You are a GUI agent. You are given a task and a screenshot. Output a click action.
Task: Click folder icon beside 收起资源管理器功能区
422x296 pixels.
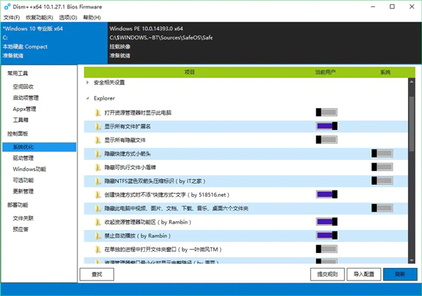[98, 221]
